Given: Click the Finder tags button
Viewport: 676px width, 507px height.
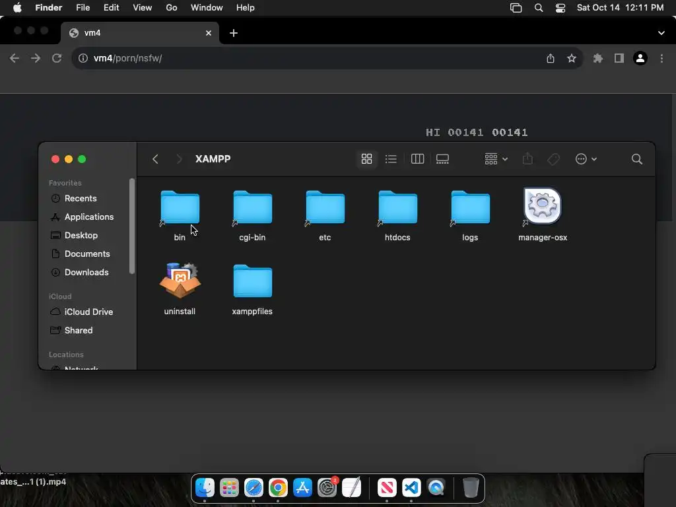Looking at the screenshot, I should 554,159.
